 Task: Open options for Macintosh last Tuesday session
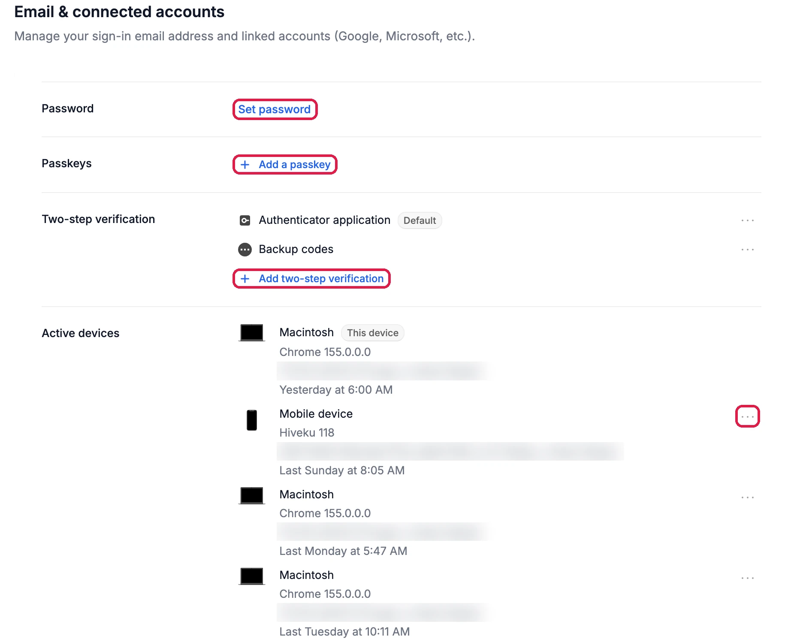click(747, 578)
